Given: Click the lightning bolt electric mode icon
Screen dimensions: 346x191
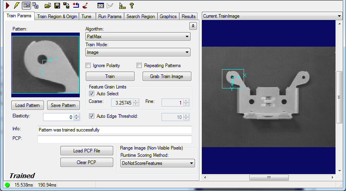Looking at the screenshot, I should click(x=17, y=6).
